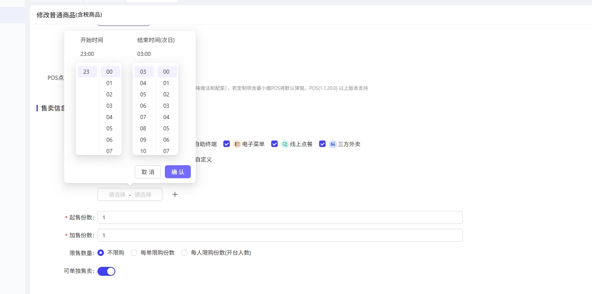Screen dimensions: 592x294
Task: Uncheck the 线上点餐 checkbox
Action: point(274,144)
